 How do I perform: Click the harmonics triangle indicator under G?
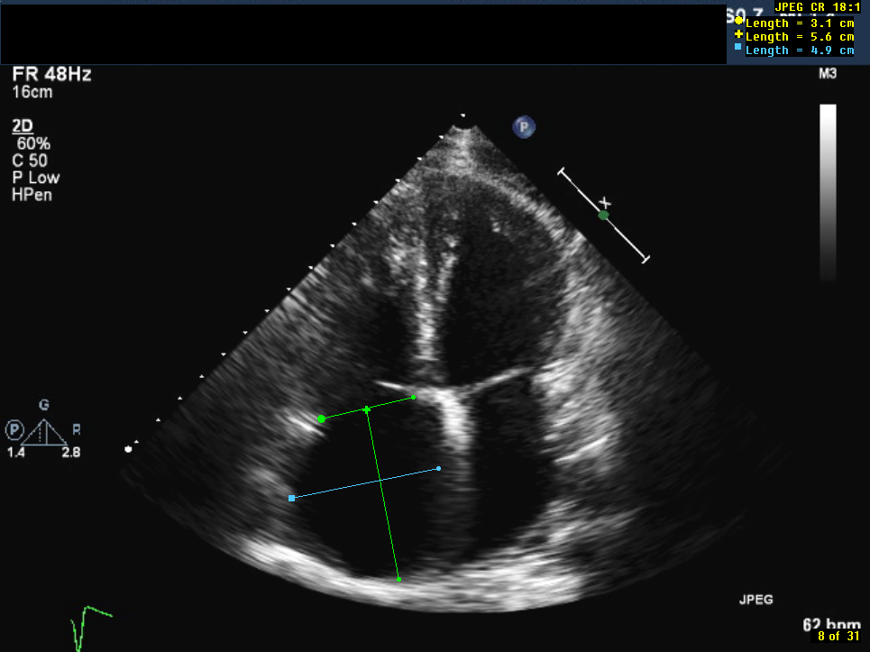click(44, 432)
